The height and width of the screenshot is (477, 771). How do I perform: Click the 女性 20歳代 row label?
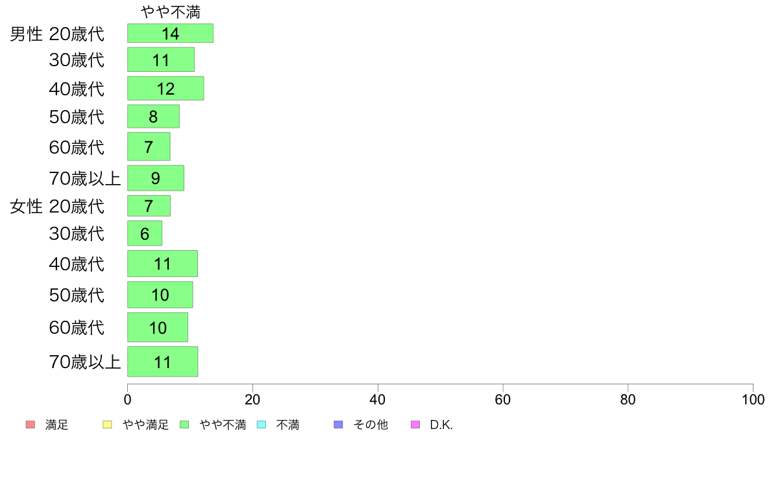click(57, 206)
